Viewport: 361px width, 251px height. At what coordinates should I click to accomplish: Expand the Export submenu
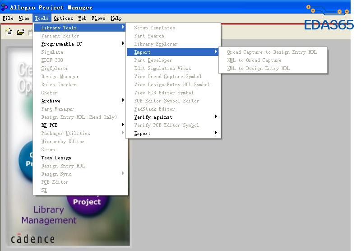click(x=173, y=133)
